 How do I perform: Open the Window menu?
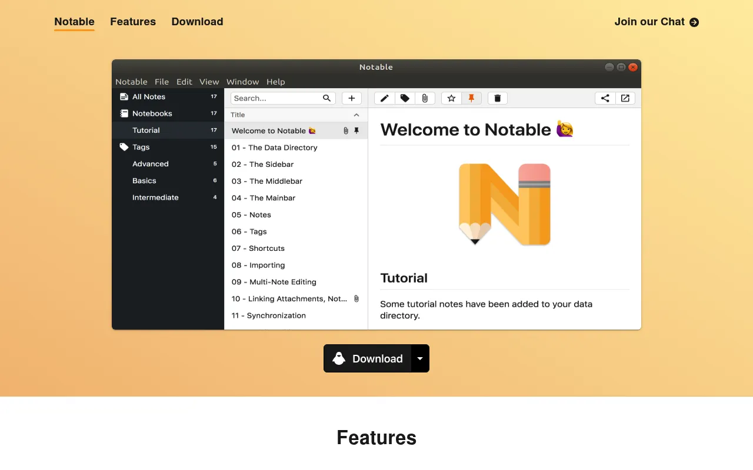point(243,82)
